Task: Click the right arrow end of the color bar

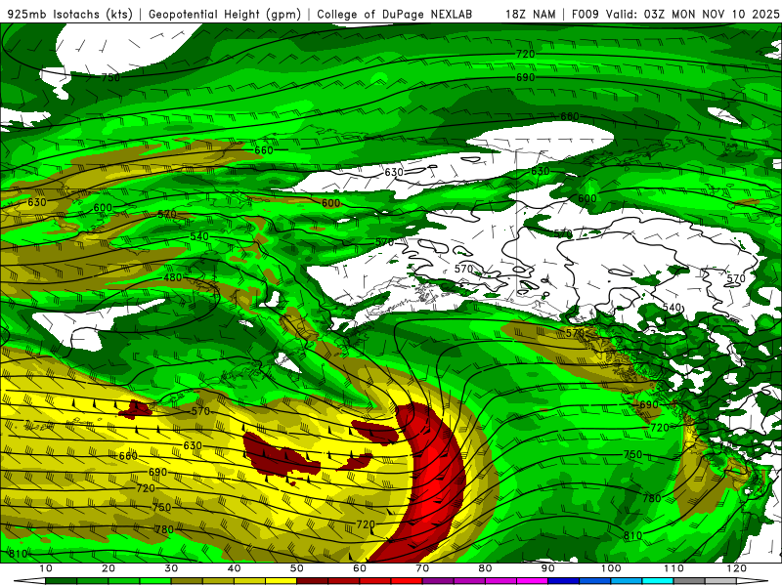Action: (752, 581)
